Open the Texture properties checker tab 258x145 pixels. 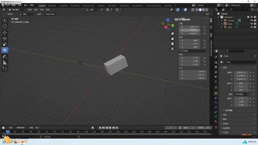click(216, 127)
